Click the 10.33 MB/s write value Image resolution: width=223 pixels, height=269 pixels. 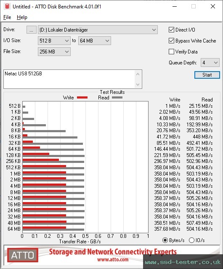(x=168, y=124)
